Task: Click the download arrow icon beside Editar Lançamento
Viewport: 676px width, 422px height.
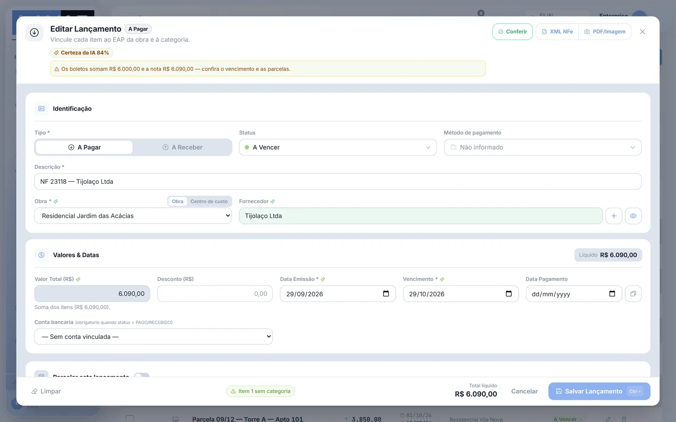Action: coord(34,32)
